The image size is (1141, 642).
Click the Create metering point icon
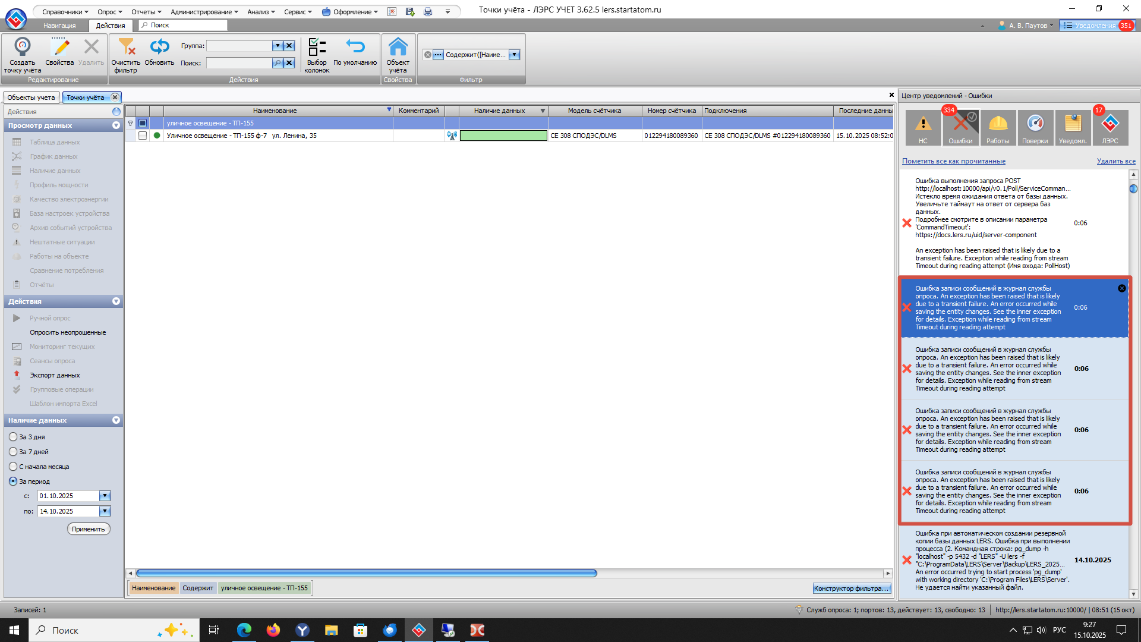pyautogui.click(x=23, y=48)
